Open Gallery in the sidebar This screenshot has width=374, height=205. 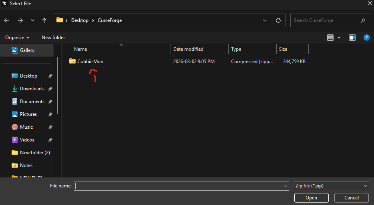(27, 50)
